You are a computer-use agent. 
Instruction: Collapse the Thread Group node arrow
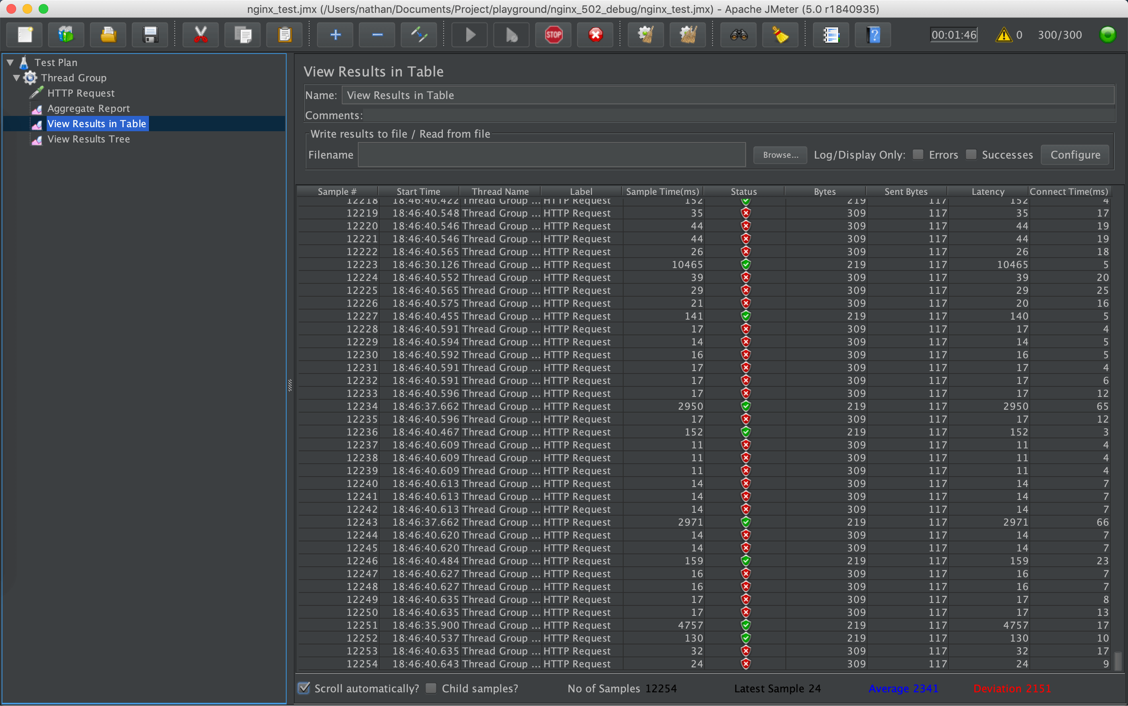(x=17, y=78)
